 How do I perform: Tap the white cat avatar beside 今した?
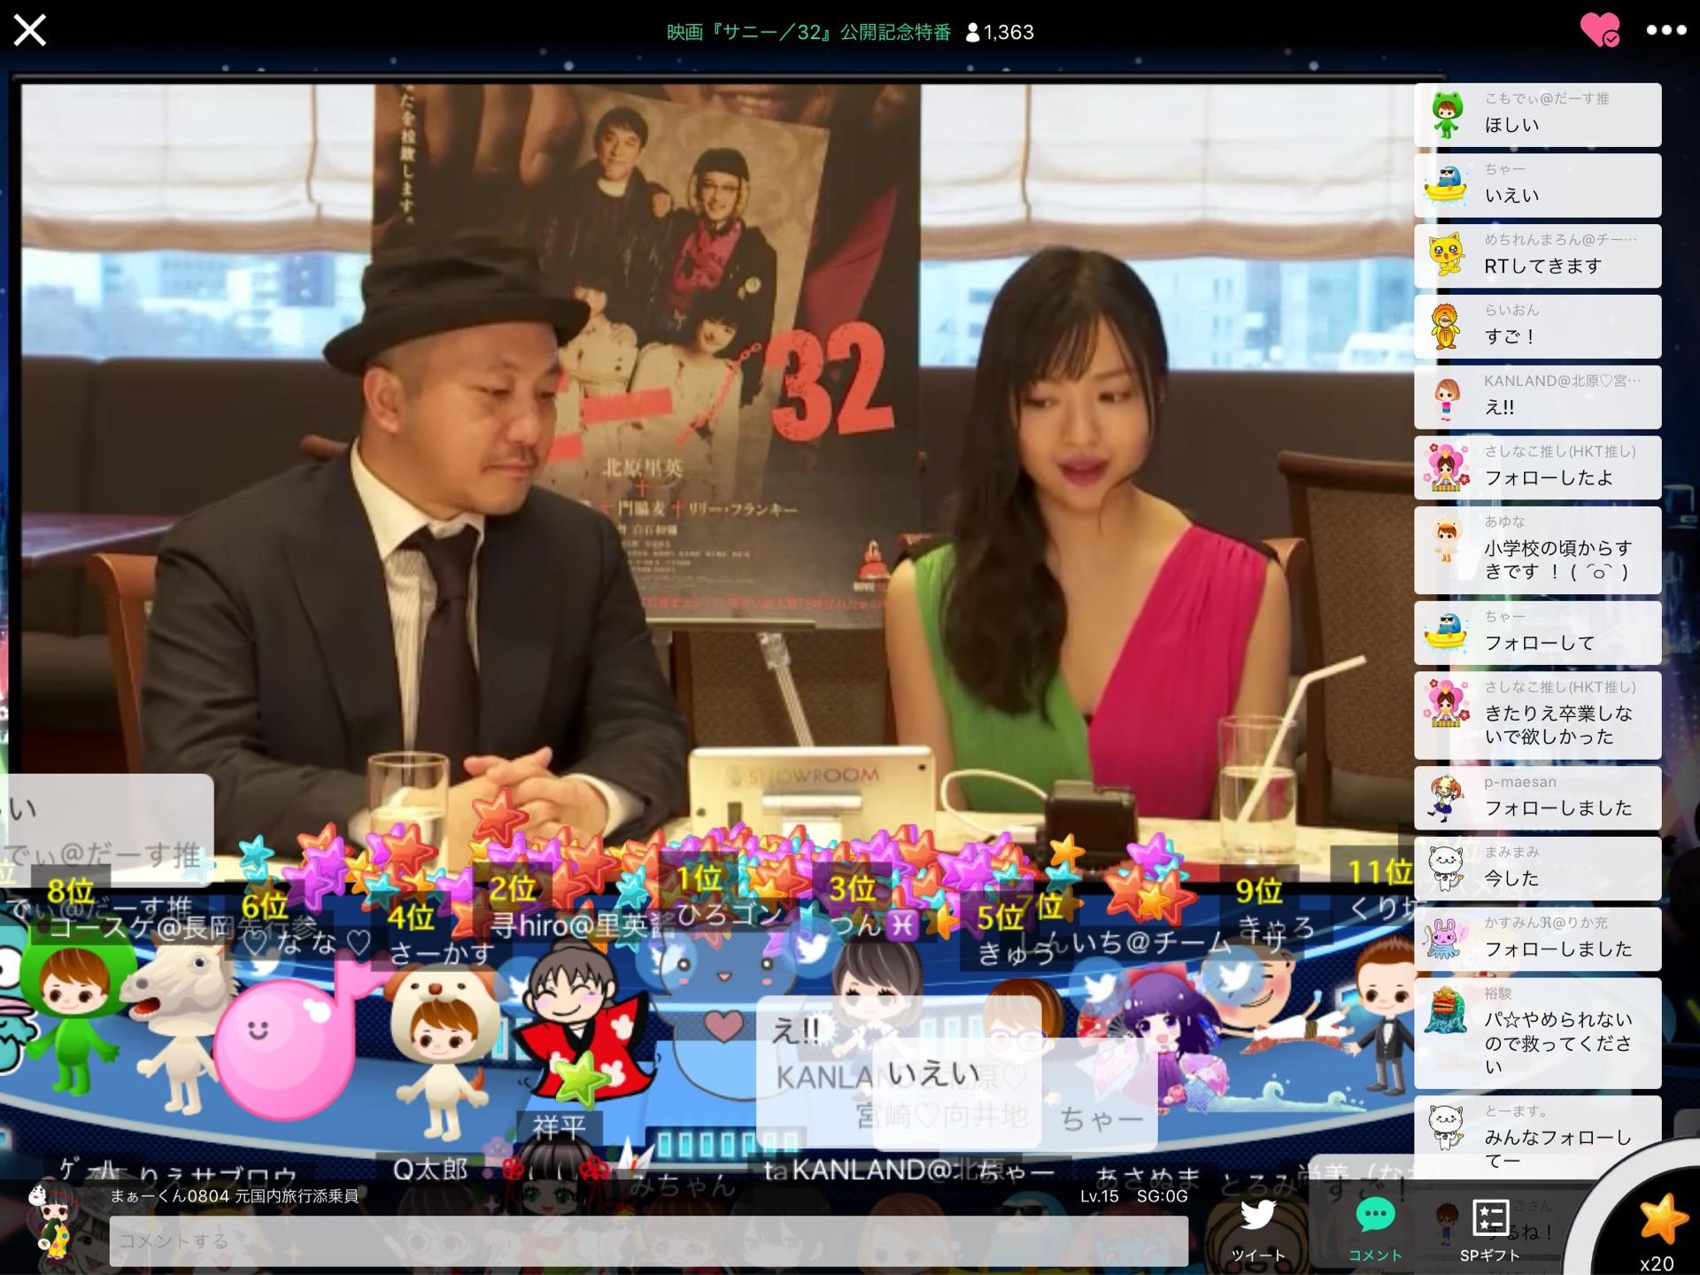pyautogui.click(x=1446, y=869)
